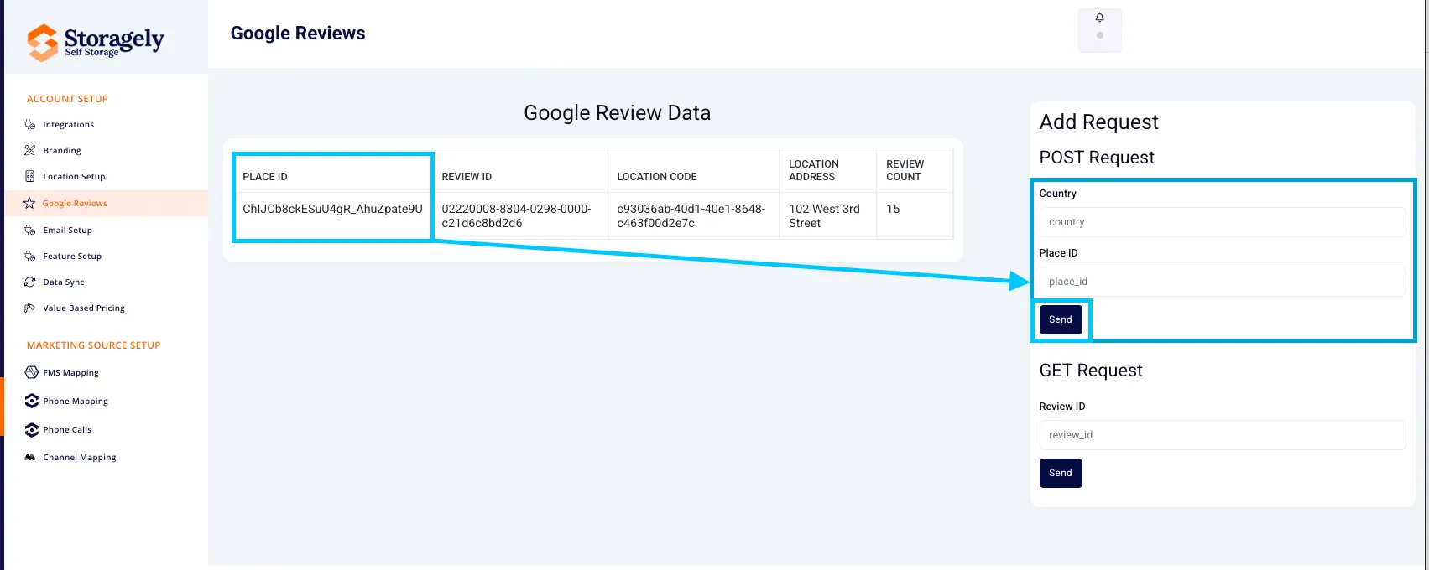Send the POST request
Image resolution: width=1429 pixels, height=570 pixels.
pos(1061,319)
